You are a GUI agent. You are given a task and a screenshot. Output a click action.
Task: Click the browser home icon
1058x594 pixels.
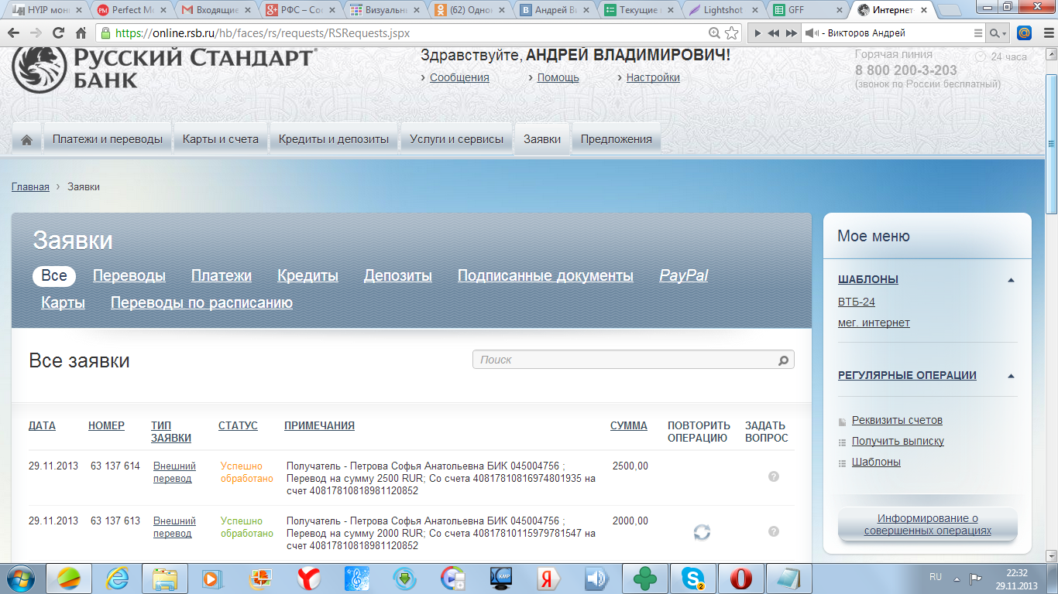click(x=81, y=33)
